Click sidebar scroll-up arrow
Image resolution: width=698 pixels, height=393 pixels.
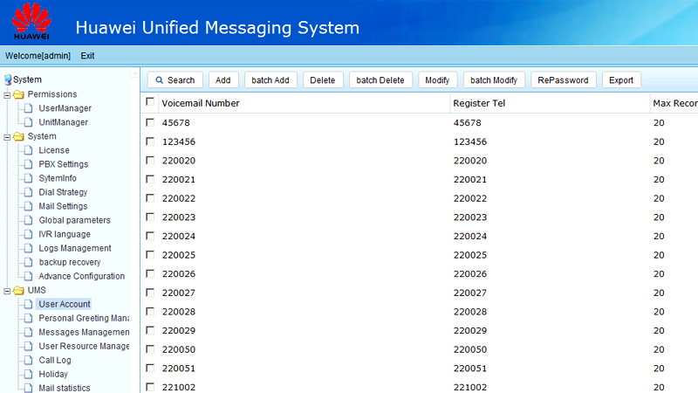pos(134,73)
